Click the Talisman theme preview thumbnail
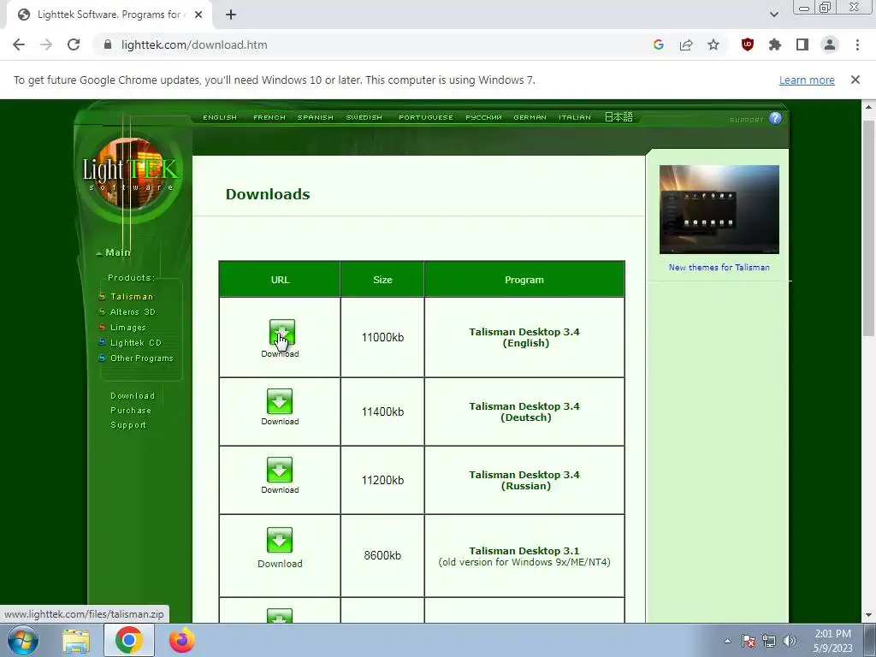 point(719,210)
